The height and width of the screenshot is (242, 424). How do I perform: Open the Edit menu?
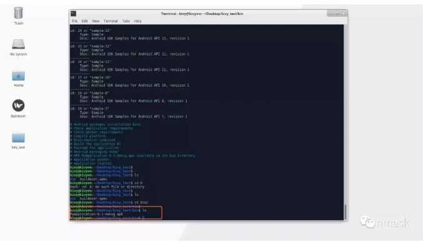(x=85, y=21)
